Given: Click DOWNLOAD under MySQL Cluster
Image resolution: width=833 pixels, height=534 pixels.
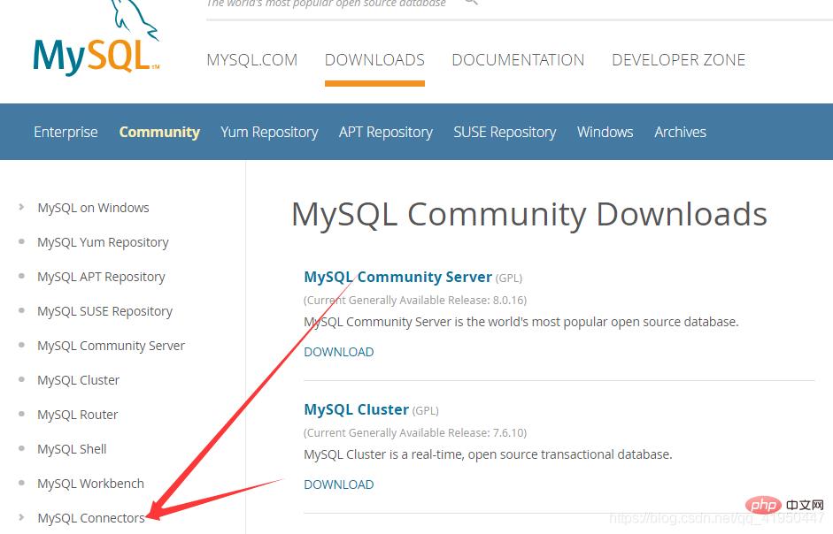Looking at the screenshot, I should click(x=339, y=484).
